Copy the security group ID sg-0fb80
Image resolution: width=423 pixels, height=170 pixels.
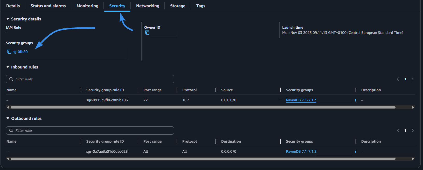point(9,52)
